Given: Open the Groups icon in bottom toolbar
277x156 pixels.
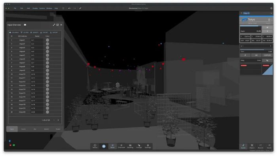Looking at the screenshot, I should (x=139, y=146).
